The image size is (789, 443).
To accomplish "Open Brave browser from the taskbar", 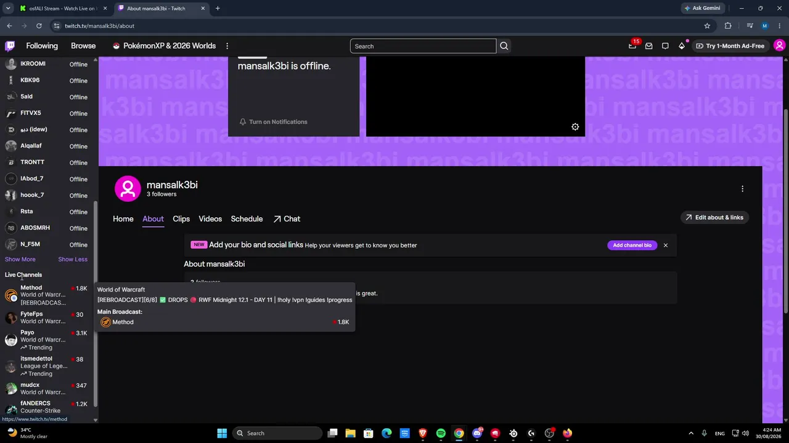I will (x=423, y=433).
